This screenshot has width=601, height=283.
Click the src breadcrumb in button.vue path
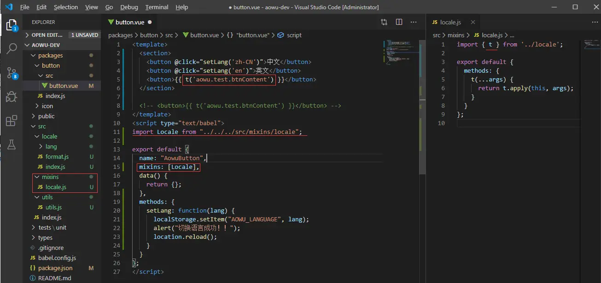pyautogui.click(x=169, y=35)
